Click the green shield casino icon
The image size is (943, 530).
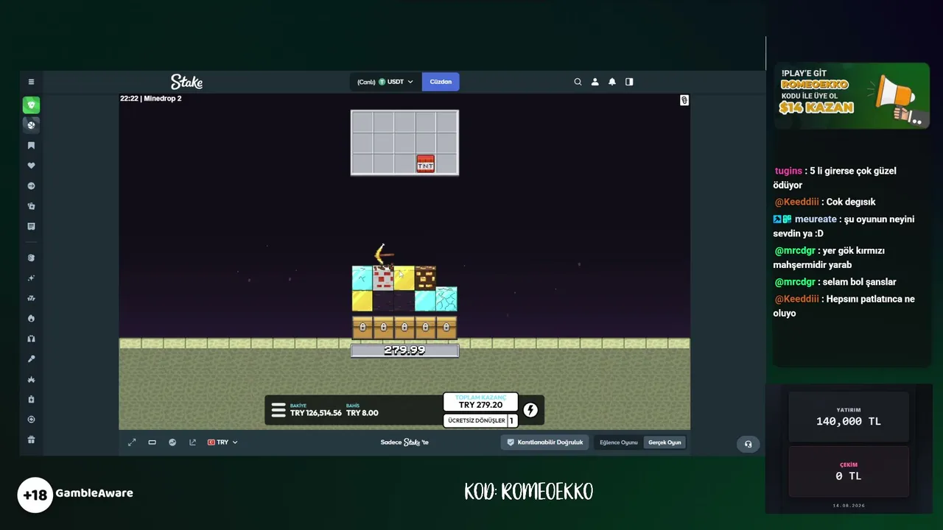(x=31, y=105)
